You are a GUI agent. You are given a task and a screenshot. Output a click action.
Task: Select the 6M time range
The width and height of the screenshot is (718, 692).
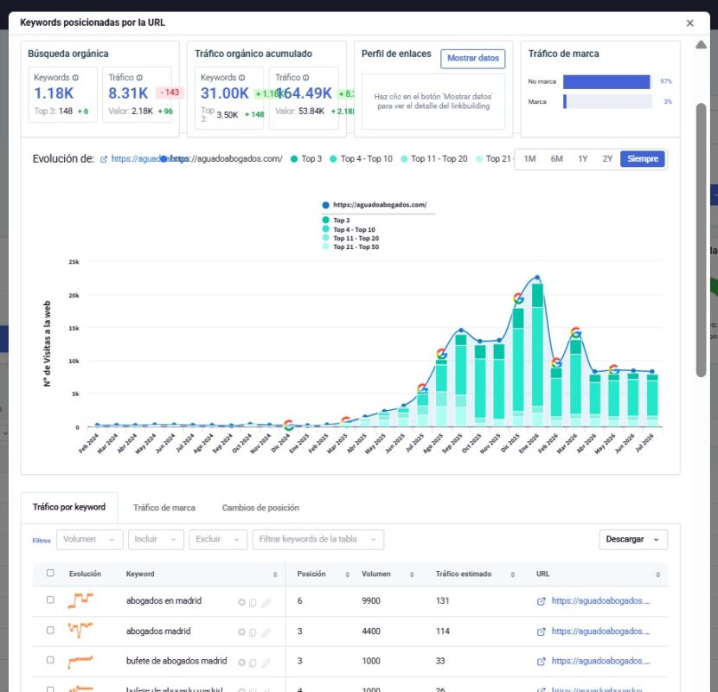point(556,159)
